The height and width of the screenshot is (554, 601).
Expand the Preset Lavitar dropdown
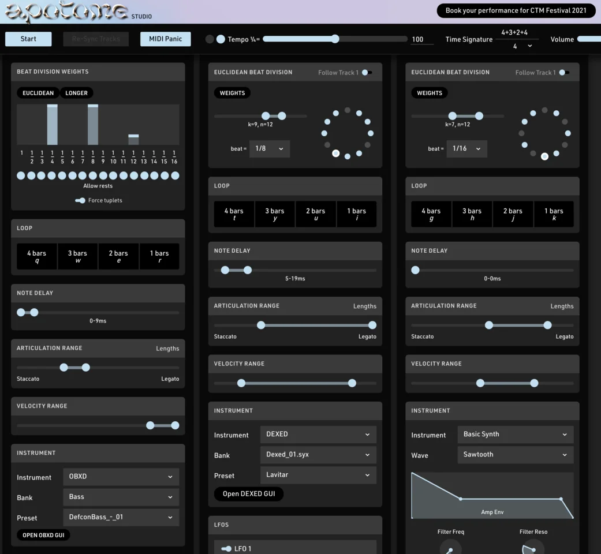coord(318,475)
